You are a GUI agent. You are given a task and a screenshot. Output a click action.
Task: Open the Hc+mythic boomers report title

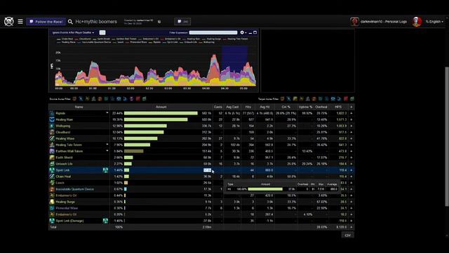pyautogui.click(x=96, y=22)
